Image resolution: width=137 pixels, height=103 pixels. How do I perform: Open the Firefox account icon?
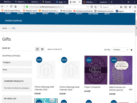coord(130,7)
